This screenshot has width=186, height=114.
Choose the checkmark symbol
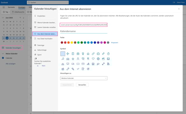pyautogui.click(x=78, y=69)
